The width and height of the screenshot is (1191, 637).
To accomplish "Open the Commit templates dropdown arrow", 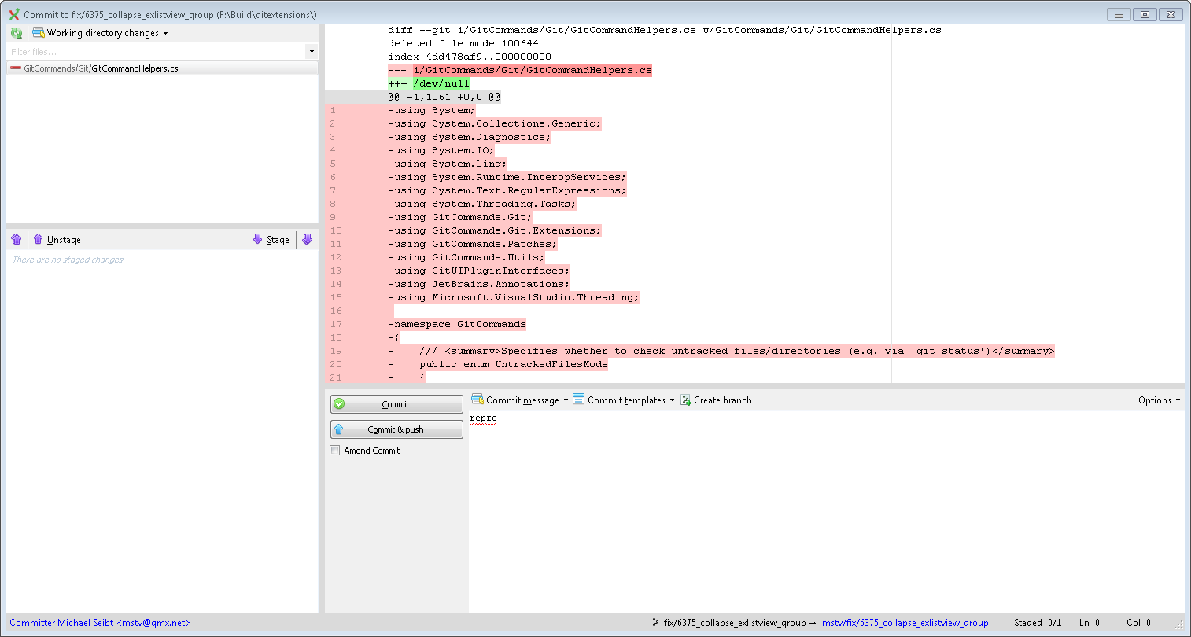I will pos(670,400).
